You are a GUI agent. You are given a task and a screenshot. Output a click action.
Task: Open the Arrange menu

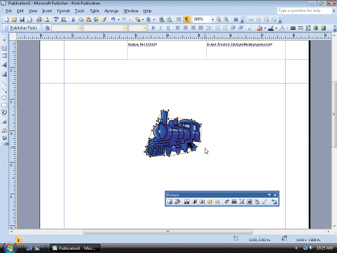tap(111, 11)
